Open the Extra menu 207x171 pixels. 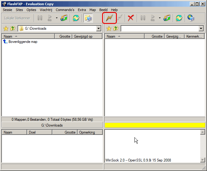pyautogui.click(x=82, y=10)
